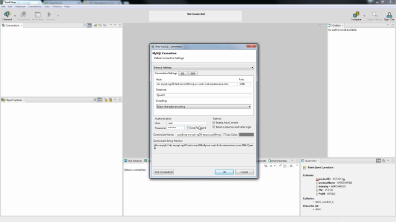Open the Connections panel view menu arrow
Viewport: 396px width, 222px height.
click(111, 25)
